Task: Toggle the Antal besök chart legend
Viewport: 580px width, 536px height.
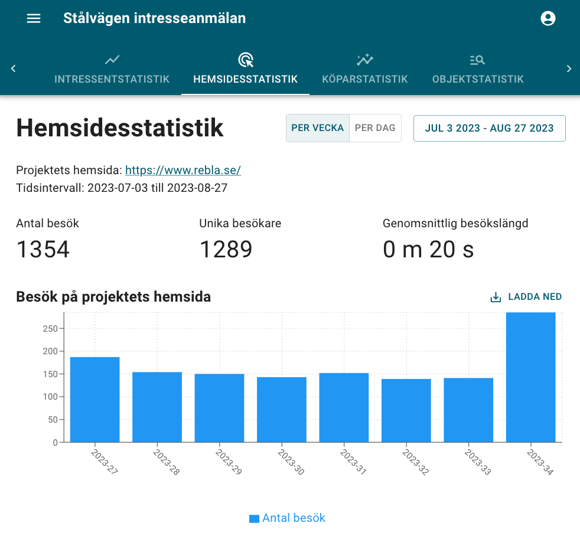Action: click(x=287, y=518)
